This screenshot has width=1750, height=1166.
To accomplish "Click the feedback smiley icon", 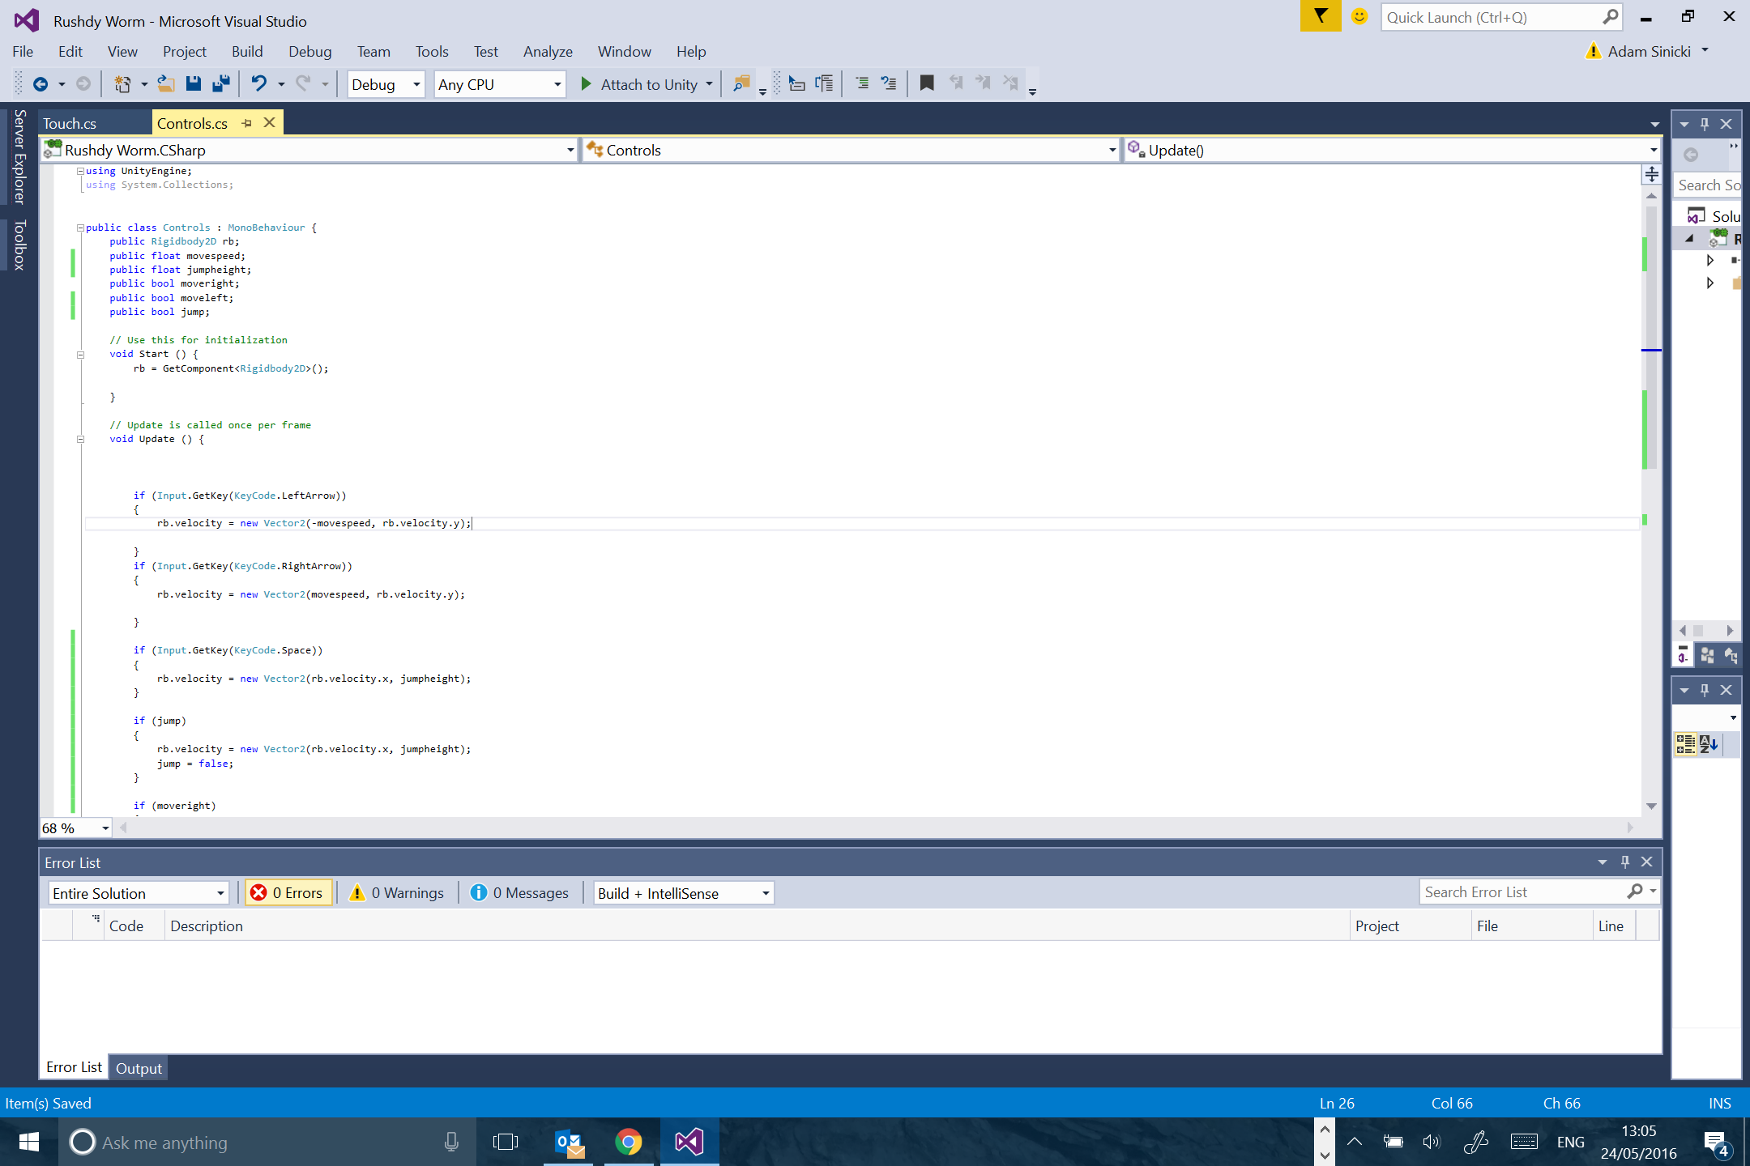I will coord(1359,17).
